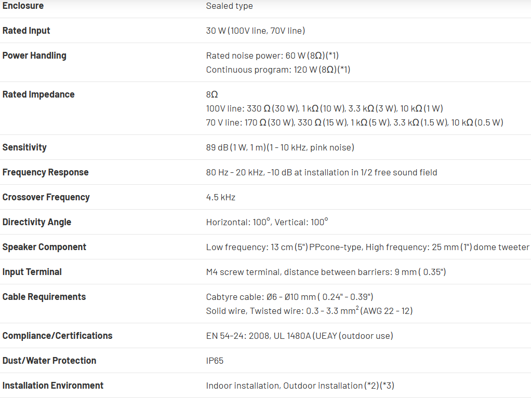The image size is (531, 398).
Task: Click the Power Handling heading
Action: point(34,56)
